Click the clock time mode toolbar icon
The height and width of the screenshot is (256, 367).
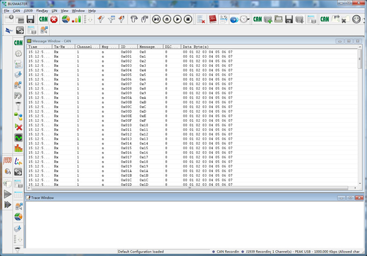coord(244,19)
